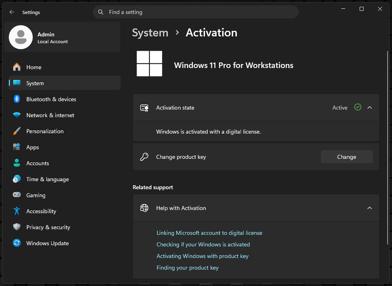Open Checking if your Windows is activated
392x286 pixels.
[x=203, y=244]
